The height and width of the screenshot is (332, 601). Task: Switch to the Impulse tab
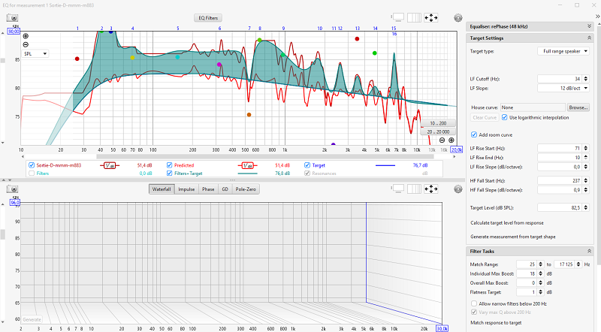click(x=186, y=189)
